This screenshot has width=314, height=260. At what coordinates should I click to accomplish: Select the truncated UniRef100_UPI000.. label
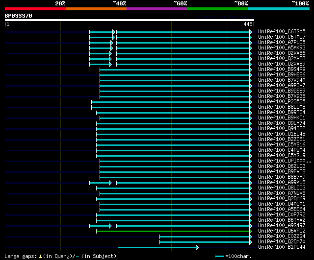pos(285,161)
